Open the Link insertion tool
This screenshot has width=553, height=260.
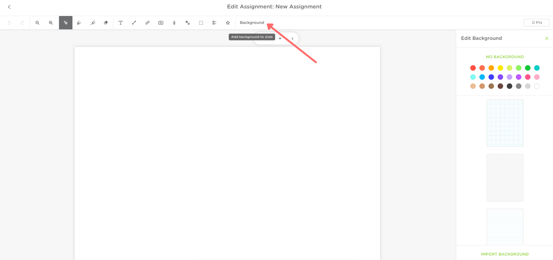coord(147,23)
